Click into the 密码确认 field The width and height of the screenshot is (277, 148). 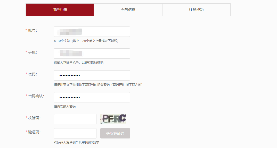pyautogui.click(x=92, y=97)
